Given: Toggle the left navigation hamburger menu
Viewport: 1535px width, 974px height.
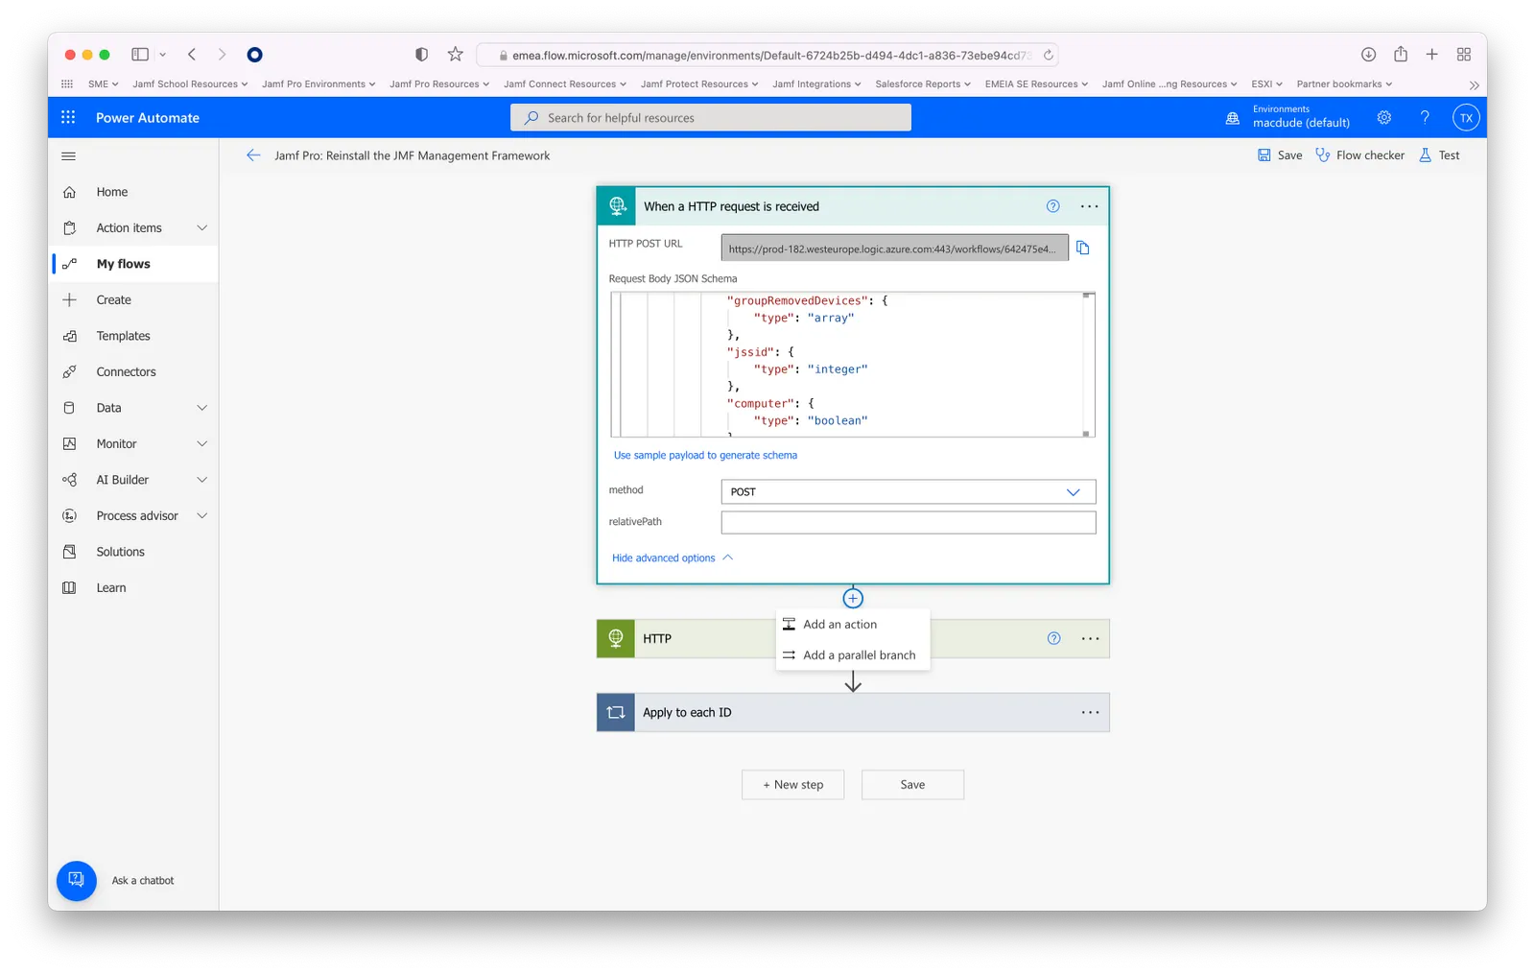Looking at the screenshot, I should point(68,156).
